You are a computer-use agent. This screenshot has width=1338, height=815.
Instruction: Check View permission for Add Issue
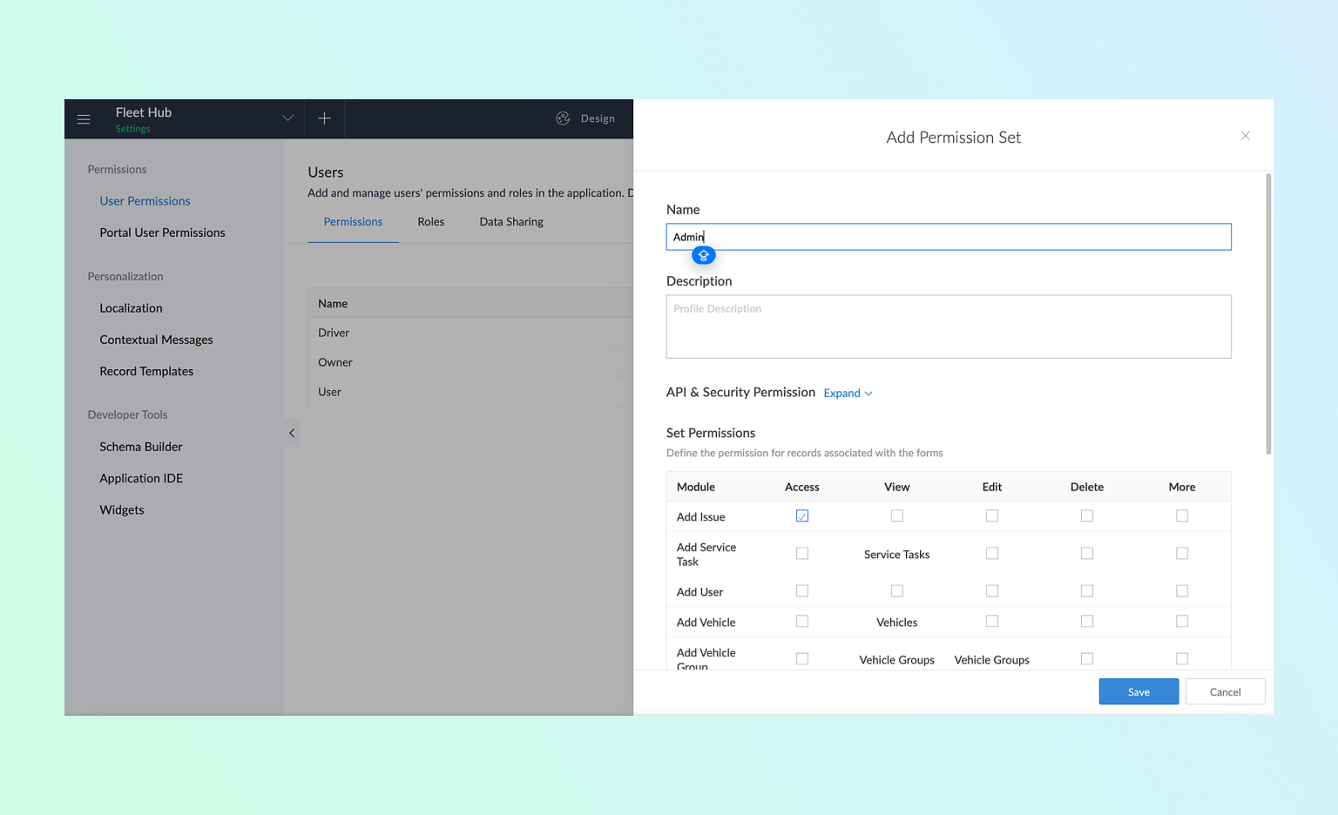[896, 516]
